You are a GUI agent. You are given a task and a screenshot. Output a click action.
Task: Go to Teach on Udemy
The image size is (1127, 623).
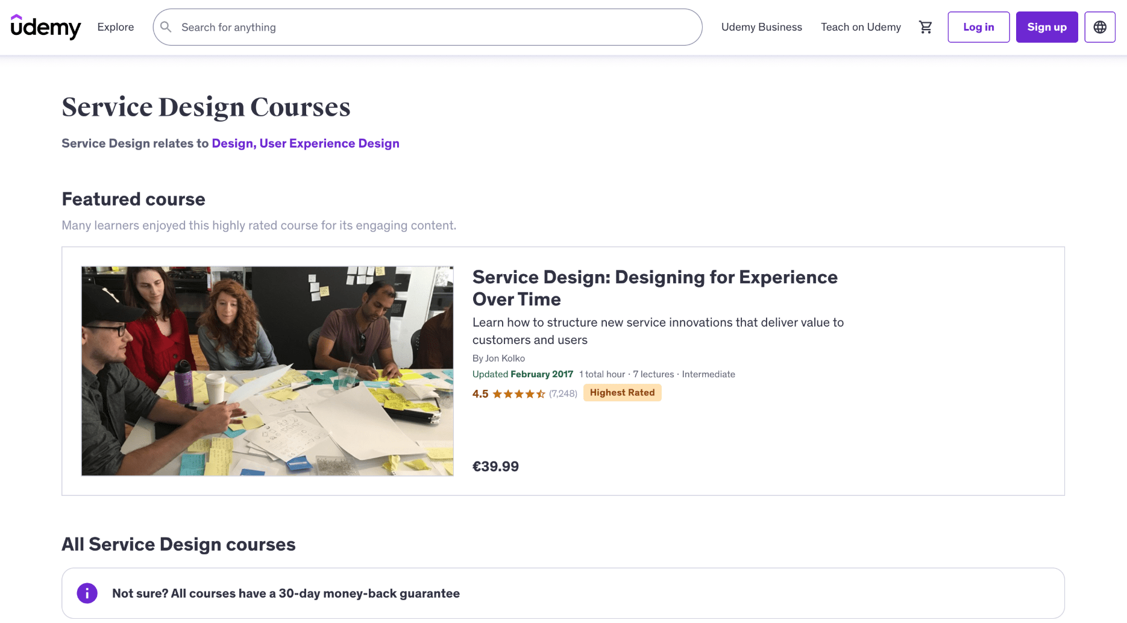tap(861, 27)
